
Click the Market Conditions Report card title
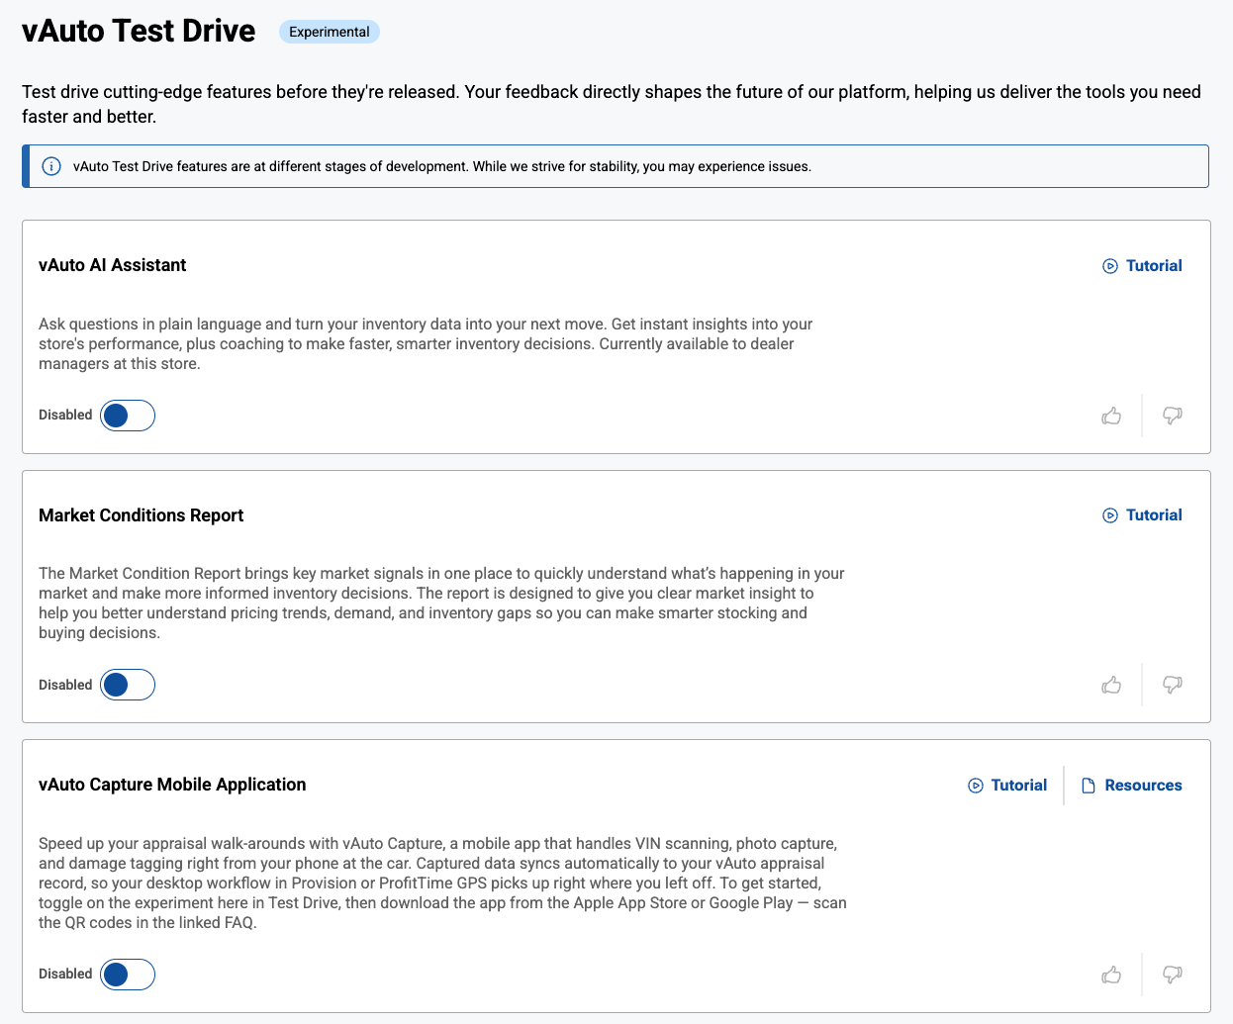pyautogui.click(x=142, y=515)
